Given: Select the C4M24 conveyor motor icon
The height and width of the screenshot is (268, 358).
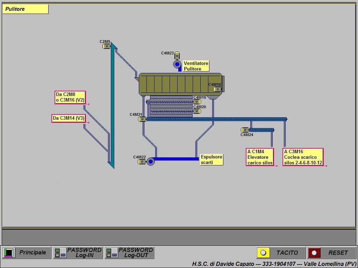Looking at the screenshot, I should click(x=245, y=130).
